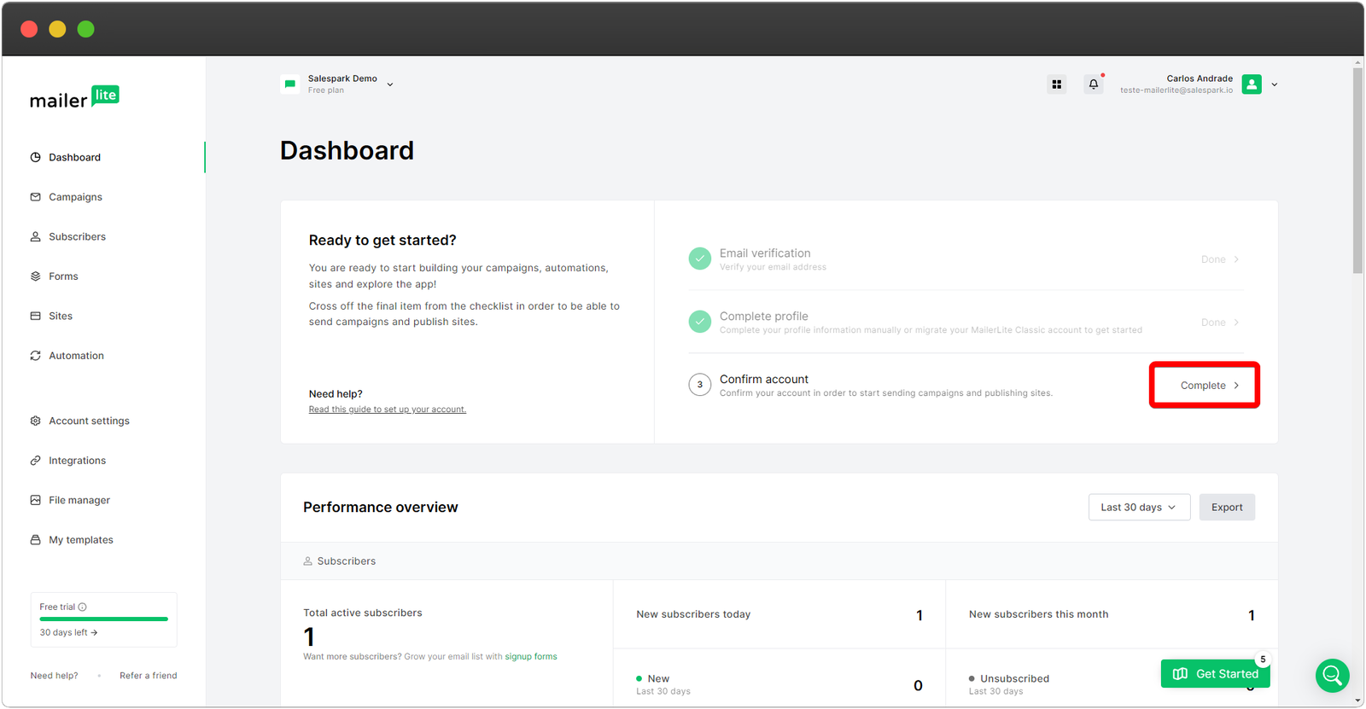The width and height of the screenshot is (1366, 709).
Task: Expand the Salespark Demo account dropdown
Action: point(390,84)
